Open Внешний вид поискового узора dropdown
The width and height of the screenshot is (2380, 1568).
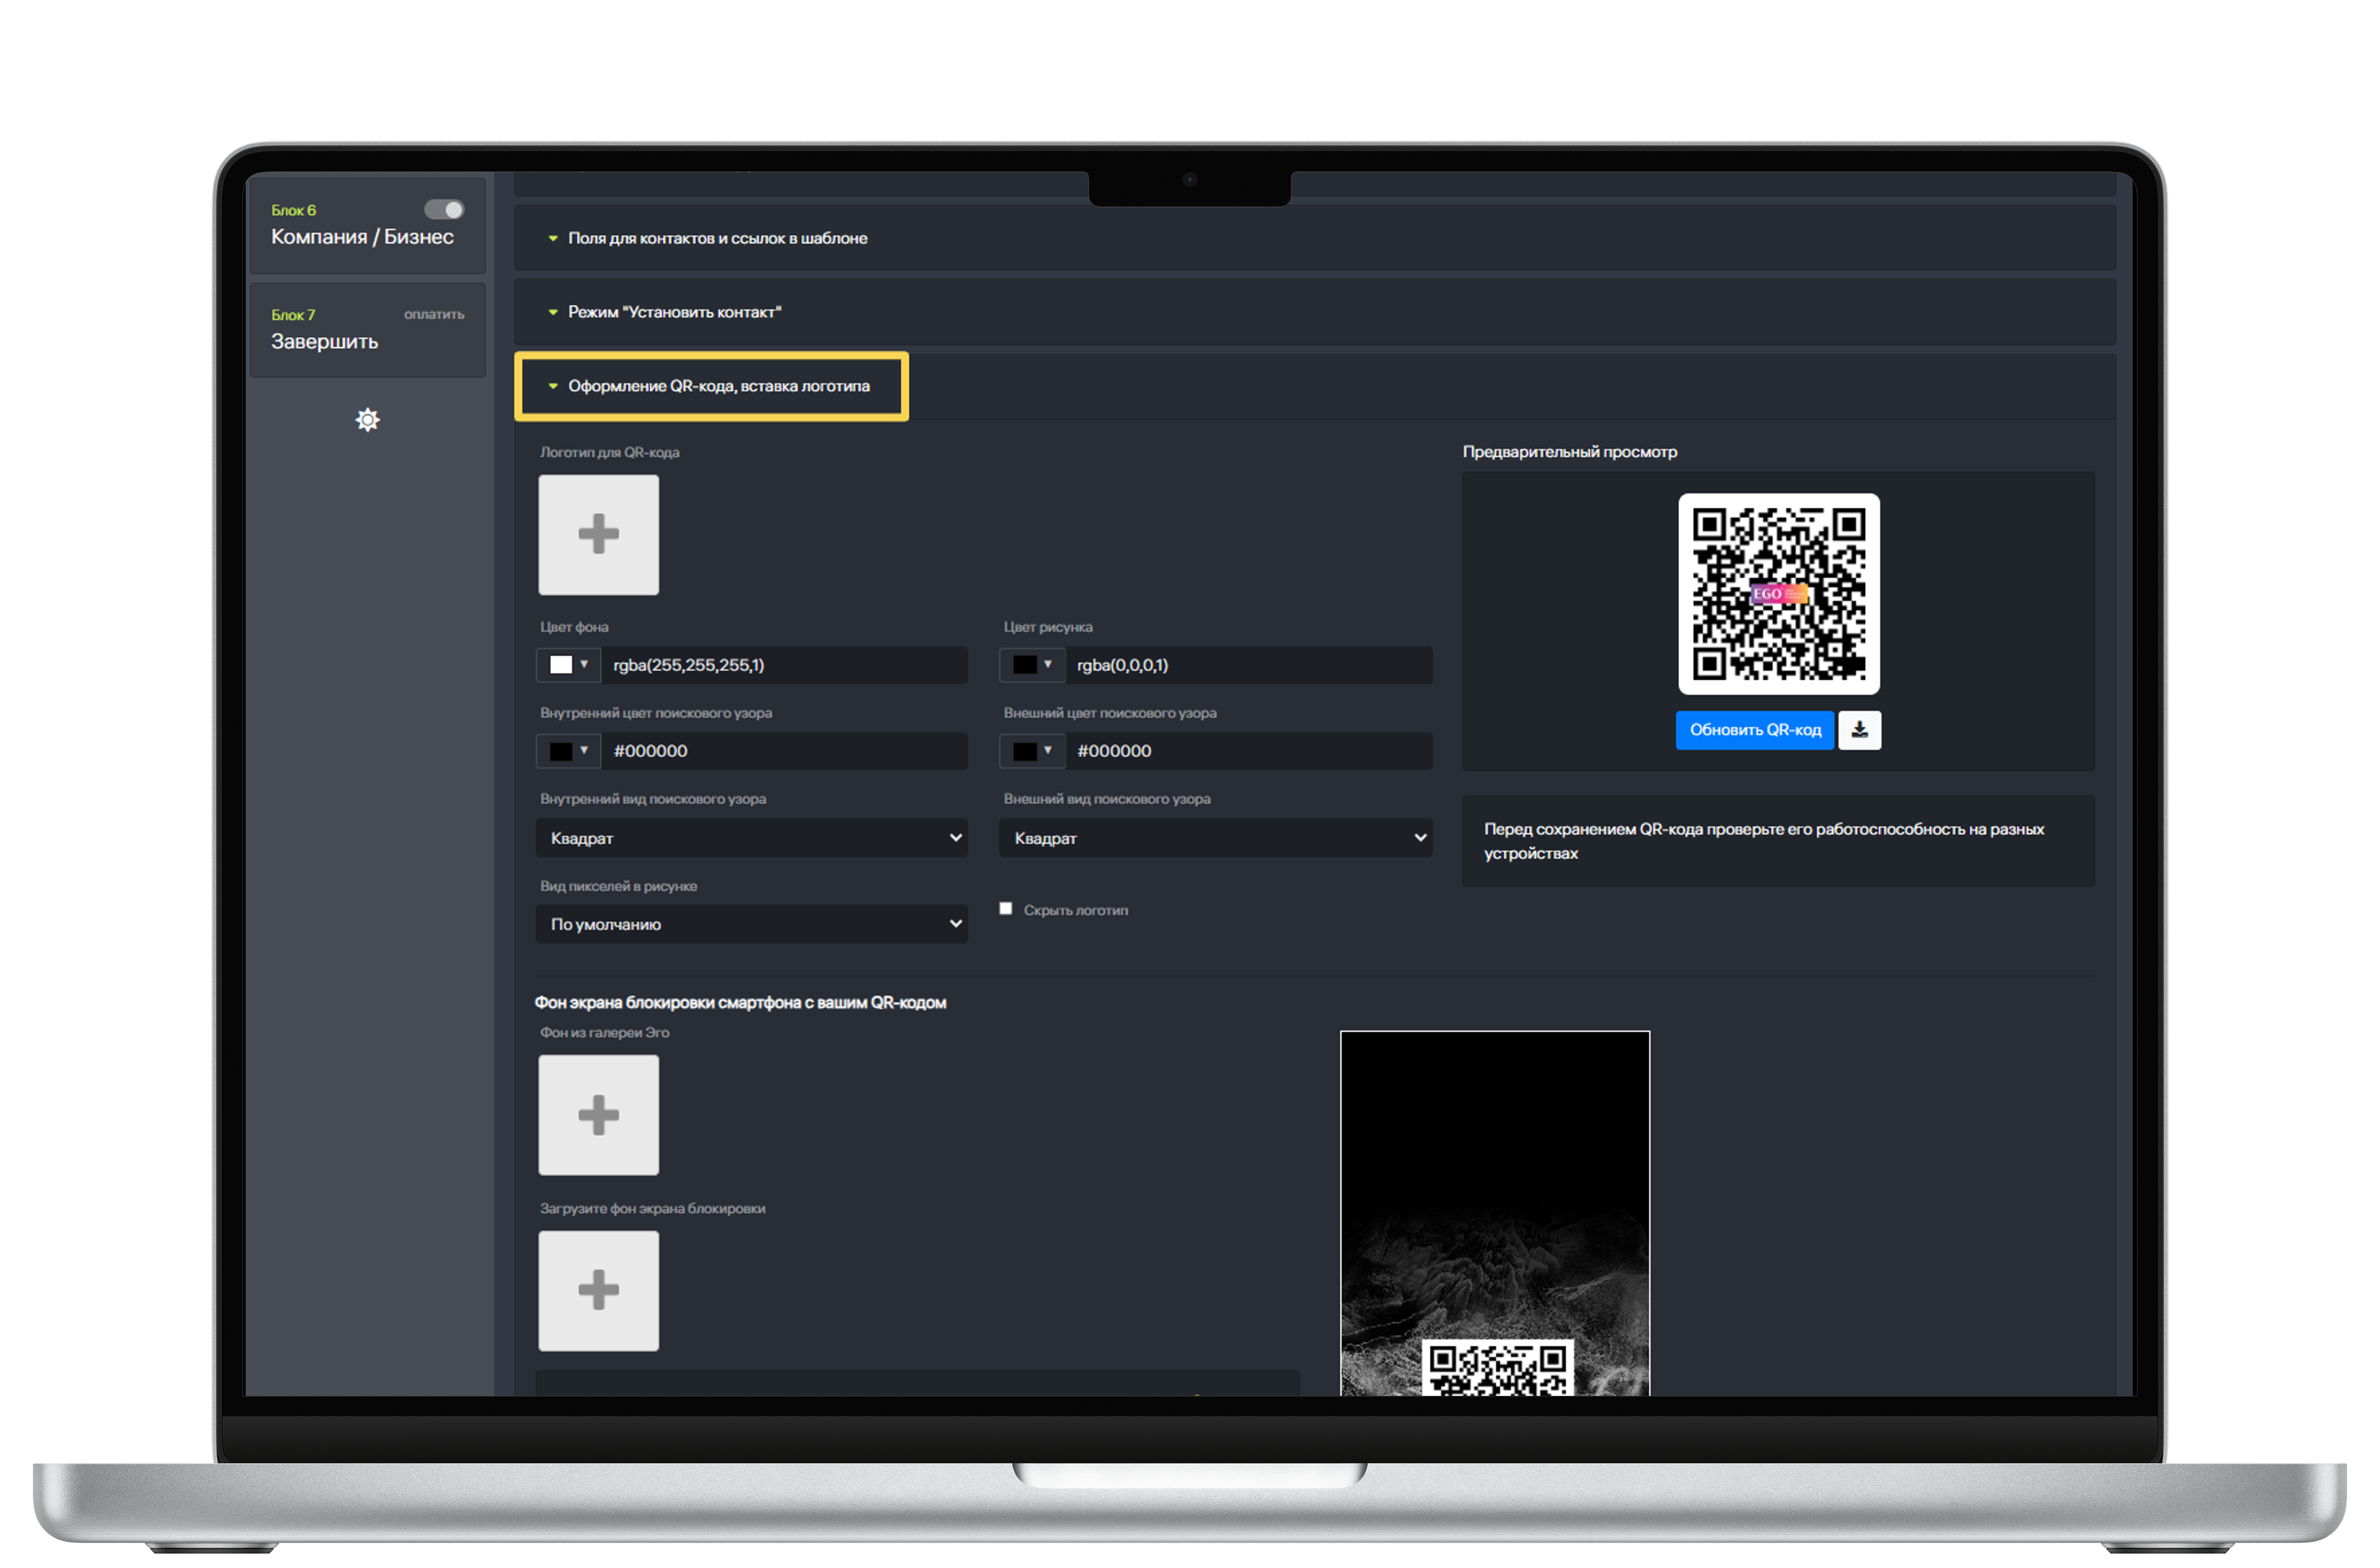point(1215,837)
